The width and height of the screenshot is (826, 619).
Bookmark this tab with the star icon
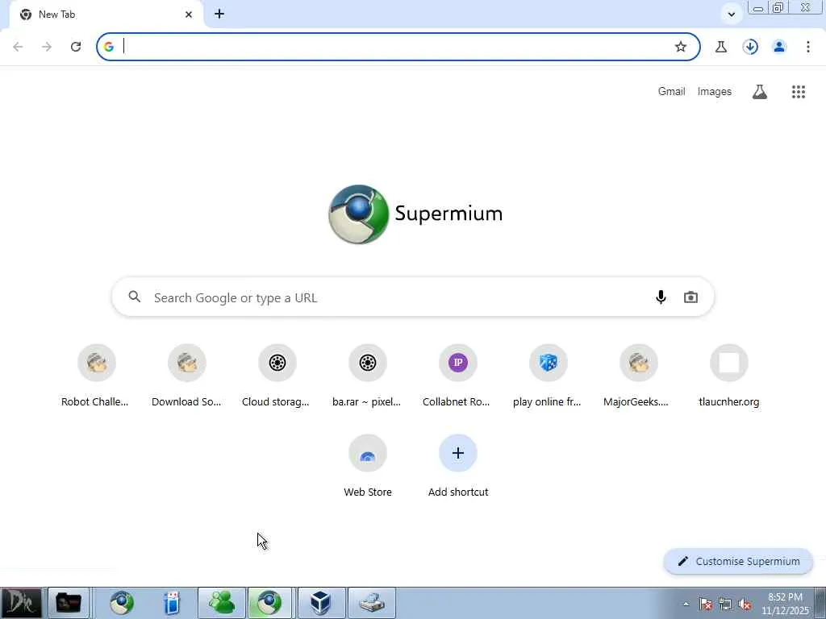coord(681,47)
